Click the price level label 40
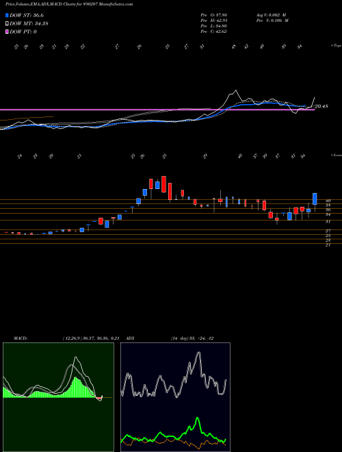 (x=328, y=201)
